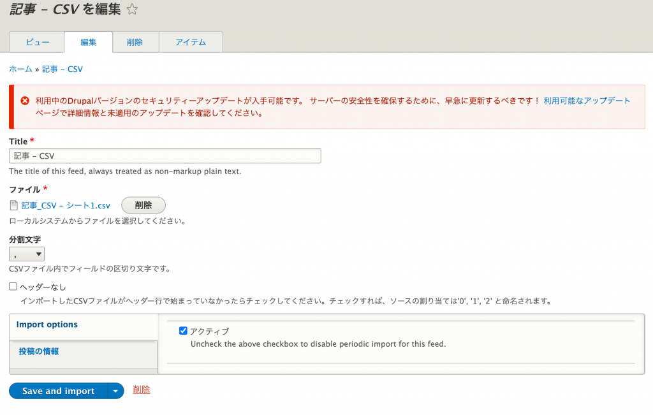Open the ビュー tab
Viewport: 653px width, 415px height.
37,42
